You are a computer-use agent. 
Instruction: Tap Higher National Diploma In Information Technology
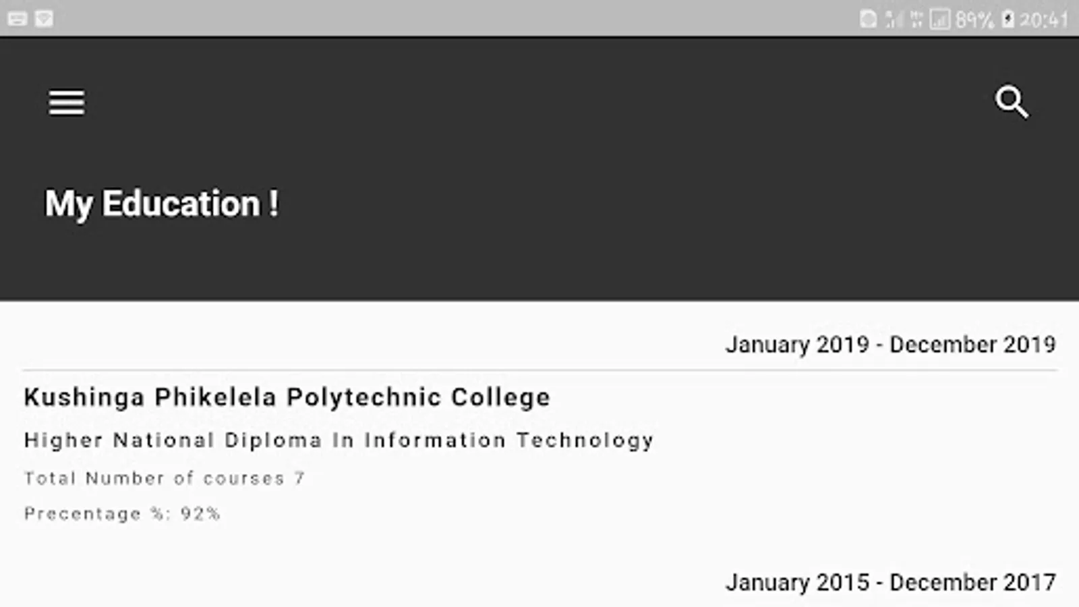point(339,440)
